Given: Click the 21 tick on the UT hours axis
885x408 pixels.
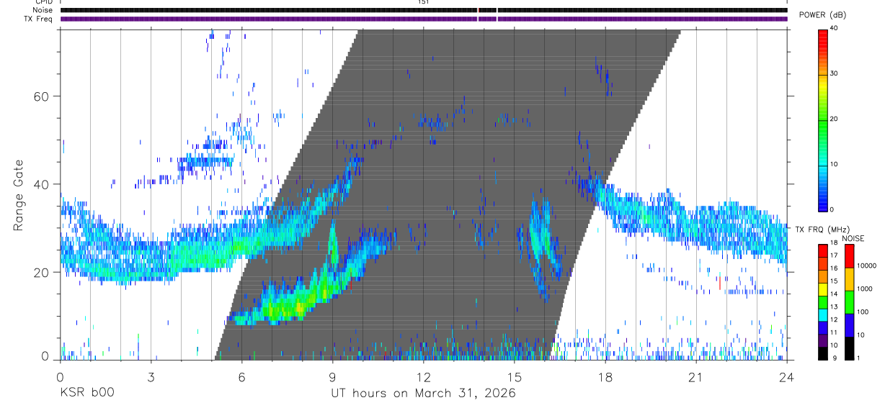Looking at the screenshot, I should click(696, 376).
